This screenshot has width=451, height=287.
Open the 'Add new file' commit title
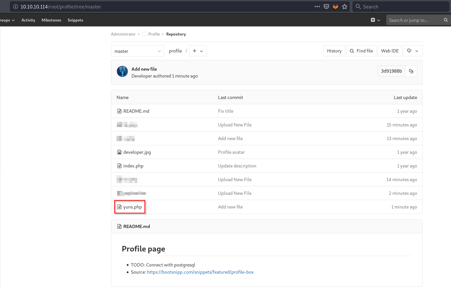[x=144, y=69]
